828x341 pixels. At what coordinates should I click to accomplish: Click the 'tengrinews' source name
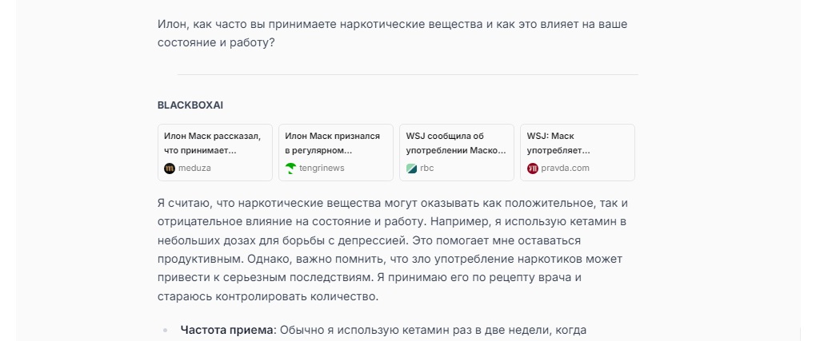322,169
